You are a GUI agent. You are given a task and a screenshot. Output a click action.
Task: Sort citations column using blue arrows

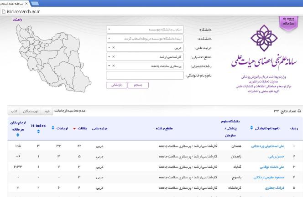pos(53,128)
